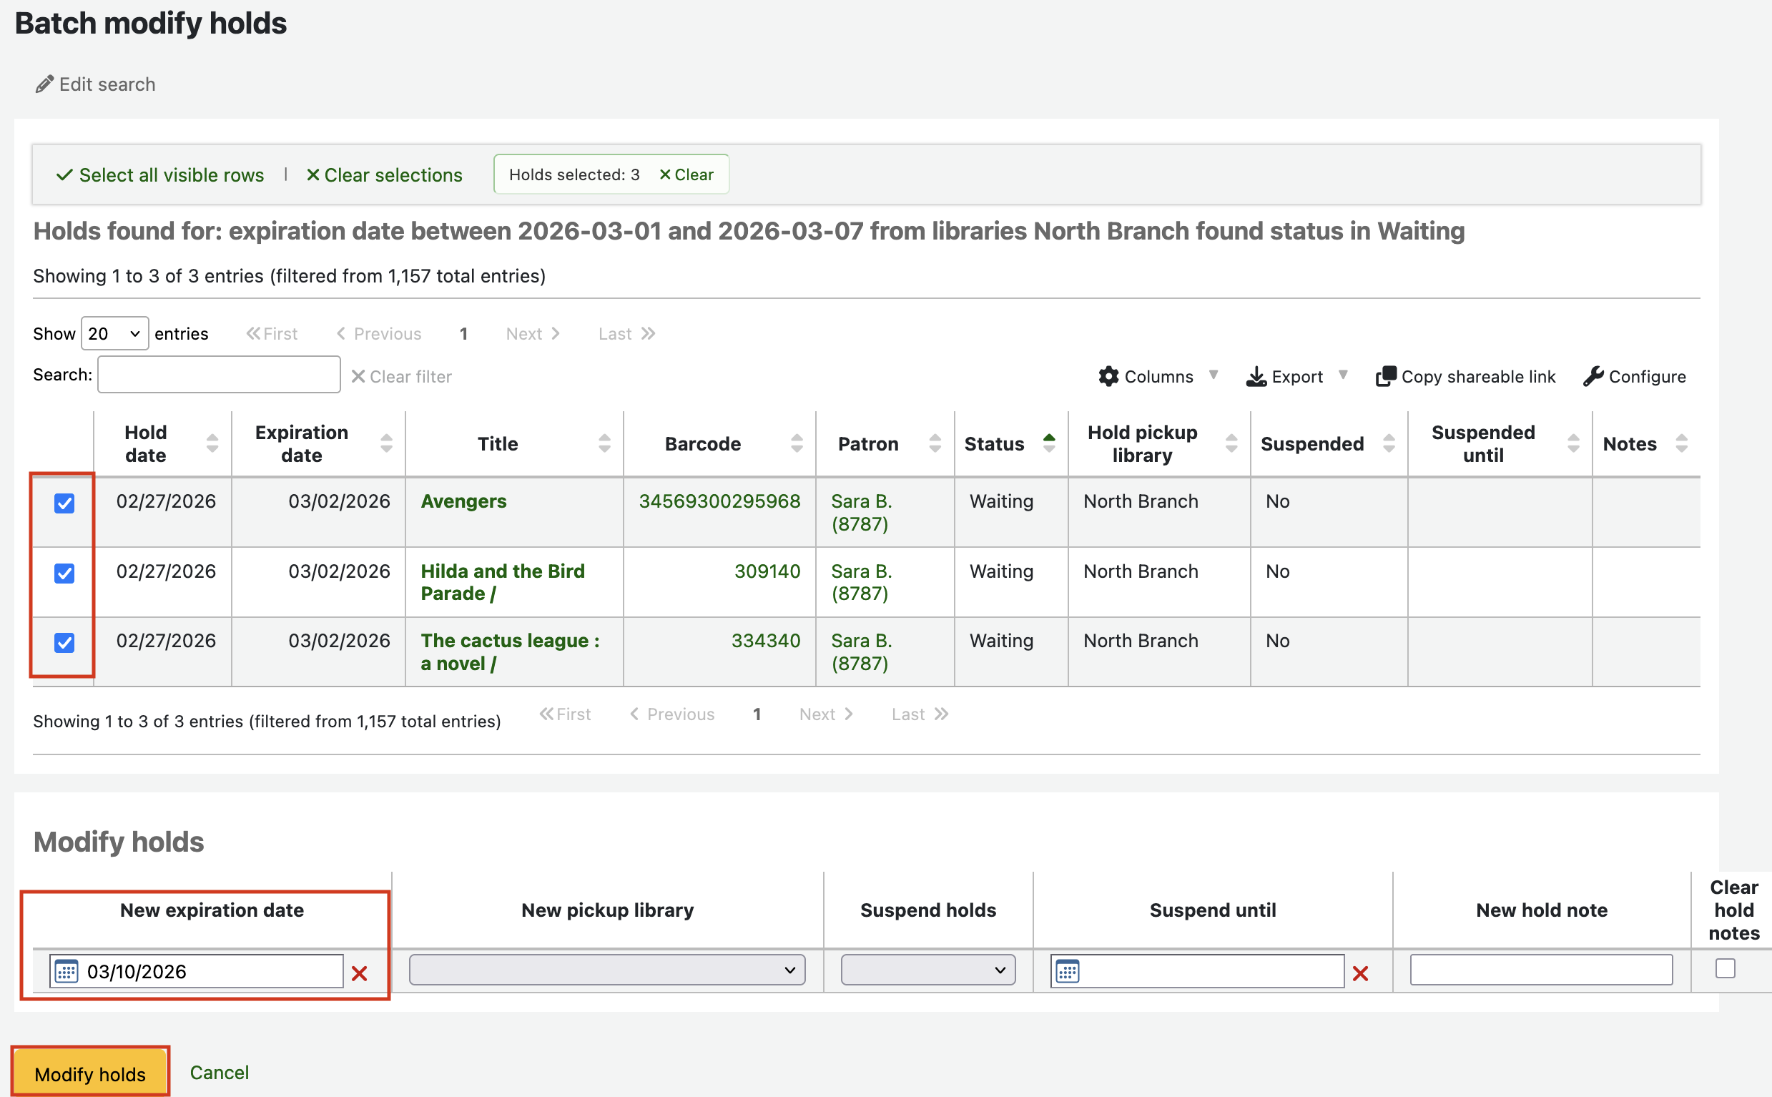
Task: Click the Columns gear icon
Action: tap(1108, 377)
